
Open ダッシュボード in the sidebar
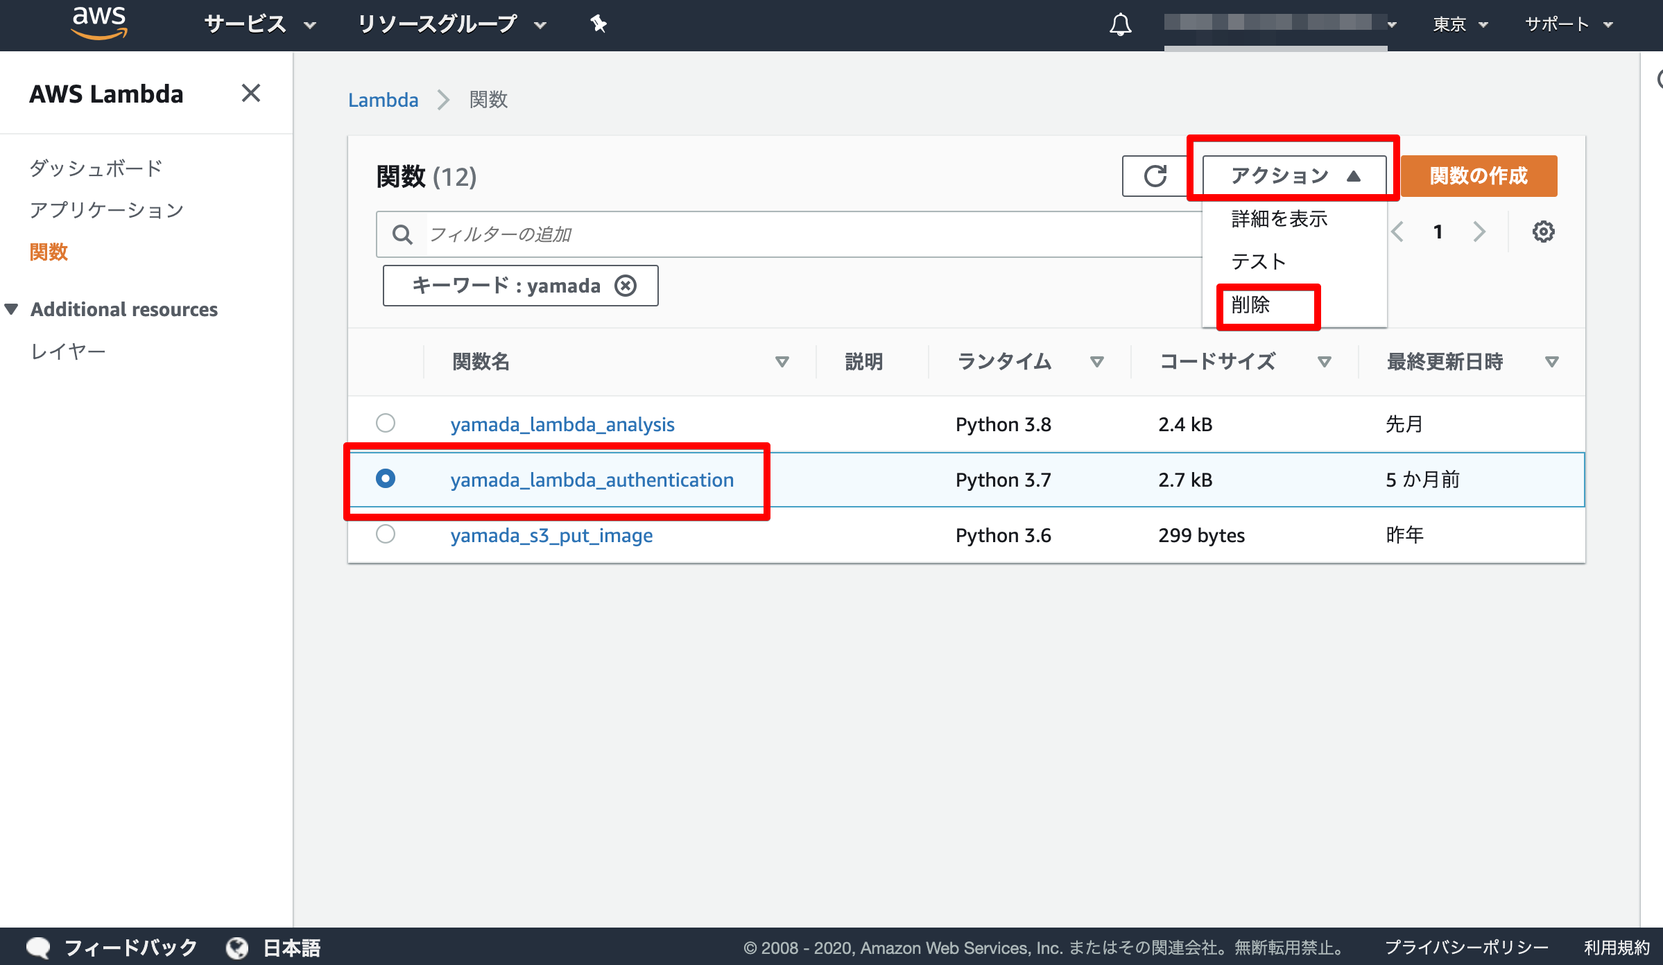(x=96, y=168)
